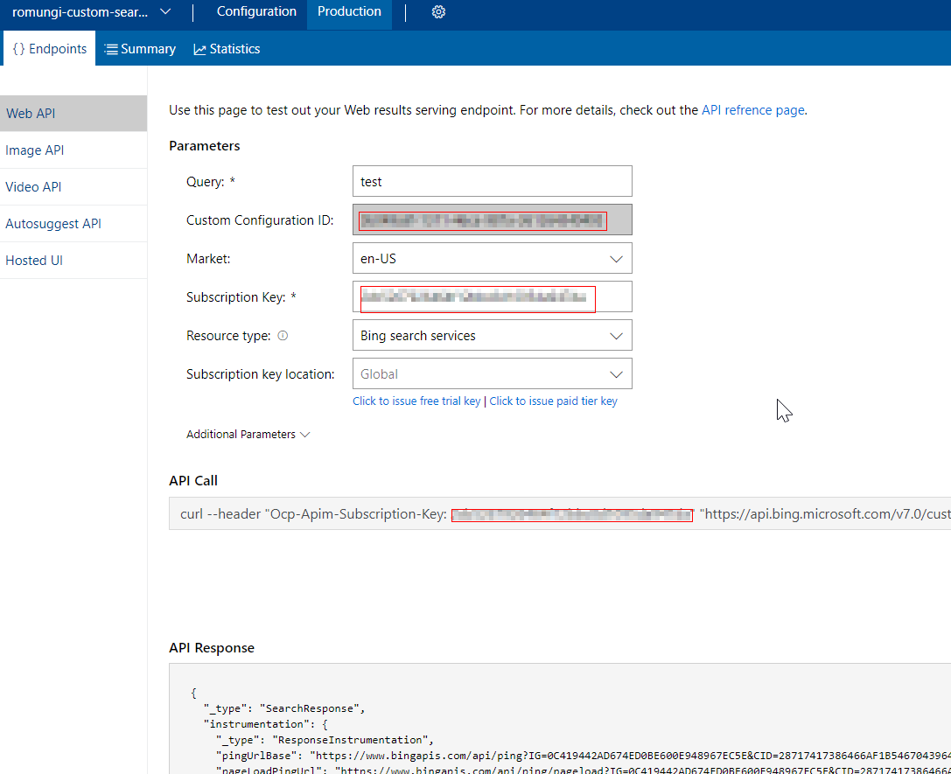Click to issue paid tier key

[553, 401]
